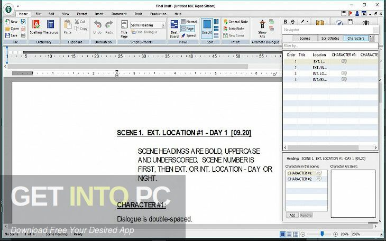The width and height of the screenshot is (386, 241).
Task: Undo the last action
Action: pos(97,27)
